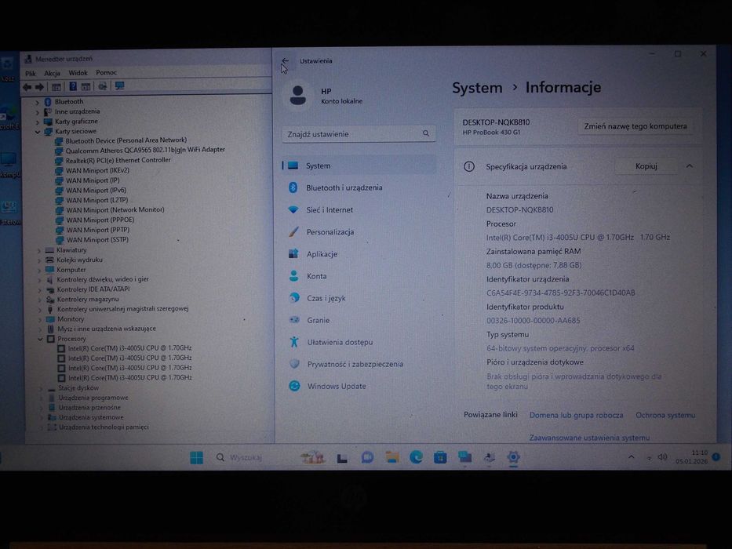Click the Settings gear icon on taskbar

[513, 457]
